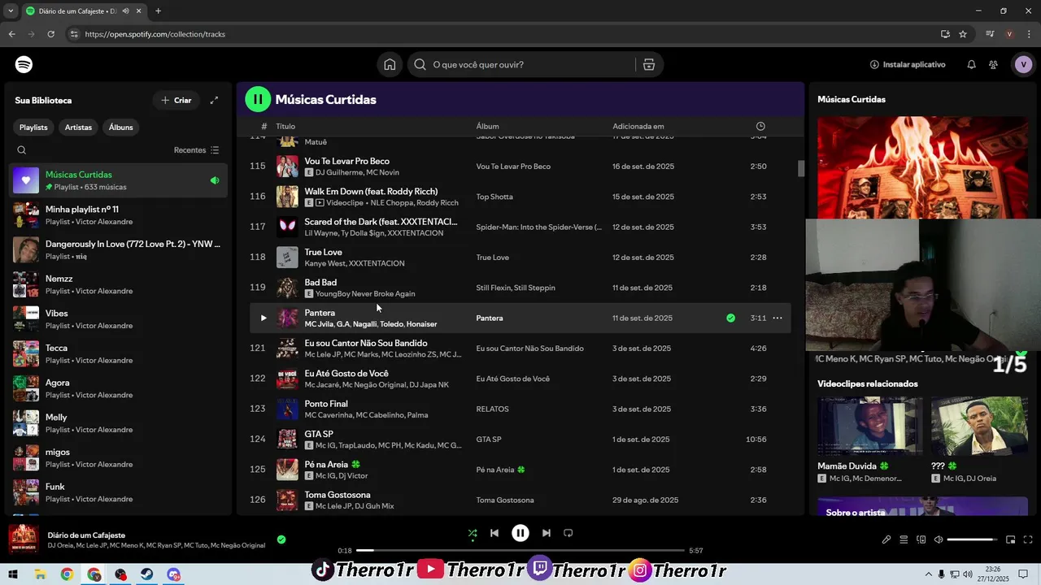Screen dimensions: 1041x585
Task: Open the Melly playlist
Action: click(x=116, y=423)
